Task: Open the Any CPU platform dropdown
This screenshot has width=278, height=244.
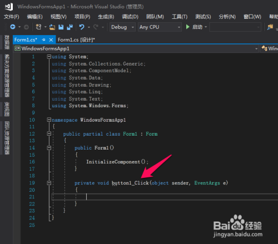Action: click(x=160, y=27)
